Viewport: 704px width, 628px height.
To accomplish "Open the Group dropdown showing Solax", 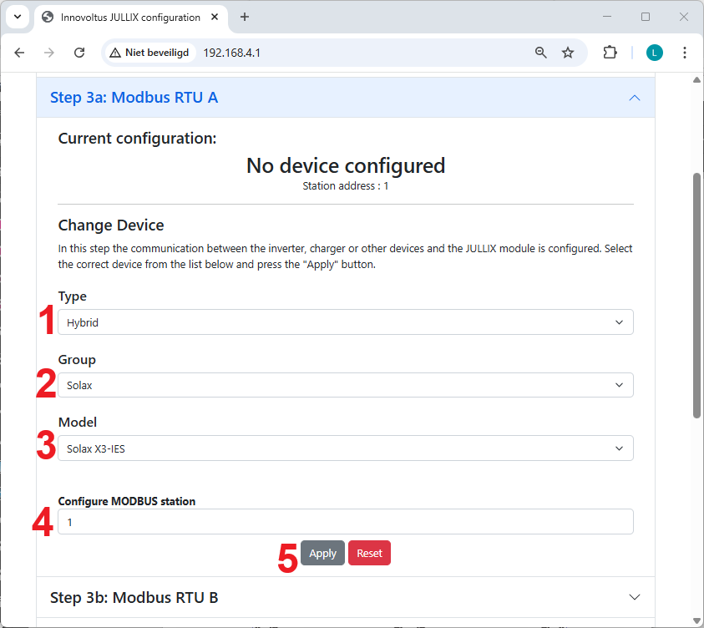I will tap(346, 385).
